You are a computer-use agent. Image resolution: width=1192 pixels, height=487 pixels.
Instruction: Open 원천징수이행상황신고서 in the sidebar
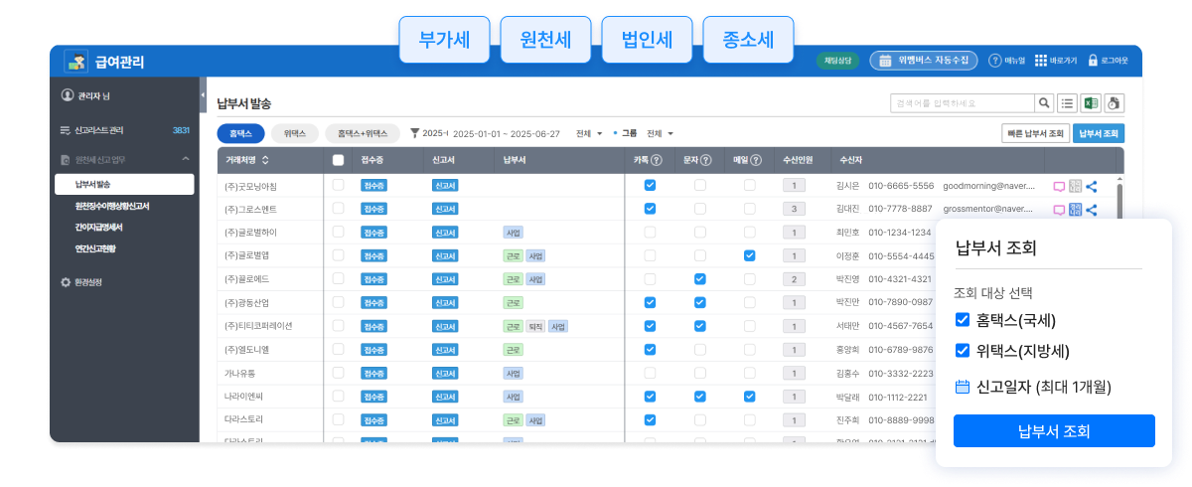click(112, 206)
